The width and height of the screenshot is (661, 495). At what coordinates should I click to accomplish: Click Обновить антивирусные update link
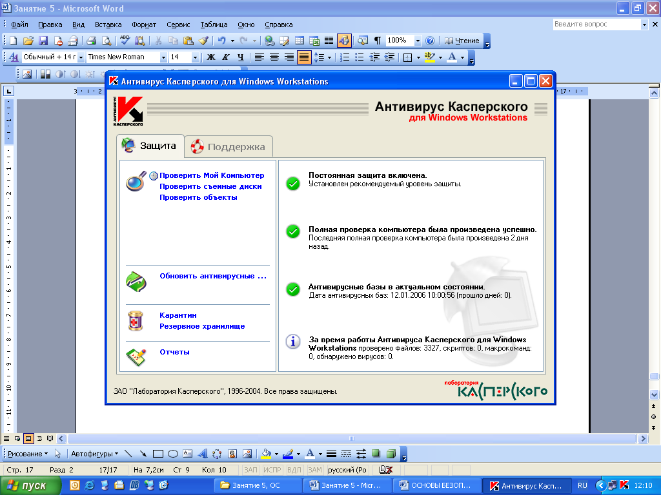pyautogui.click(x=213, y=276)
